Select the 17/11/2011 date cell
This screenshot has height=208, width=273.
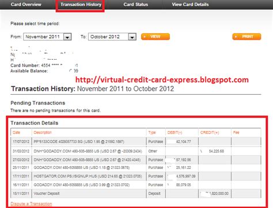pos(21,176)
